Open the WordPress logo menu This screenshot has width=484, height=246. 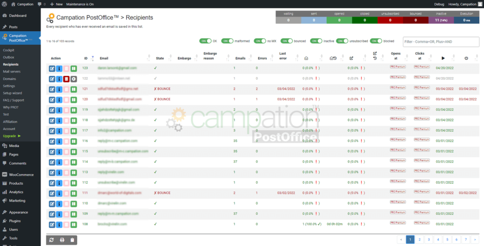[4, 4]
